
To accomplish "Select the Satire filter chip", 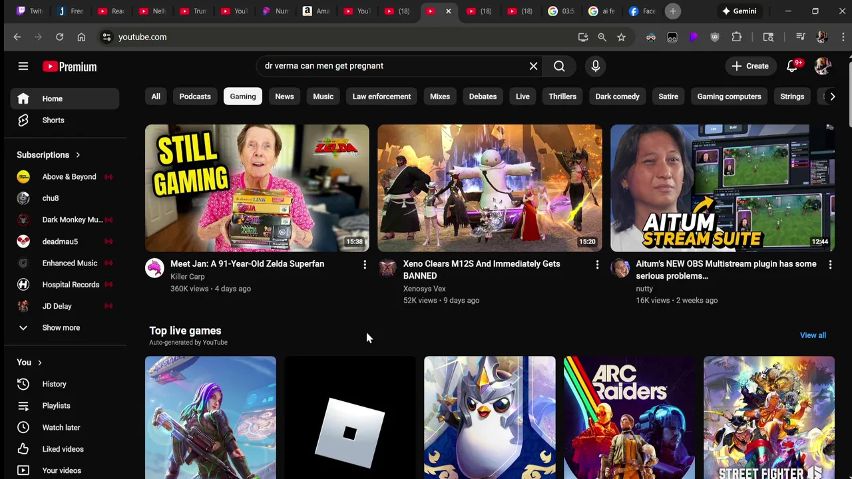I will (x=668, y=96).
